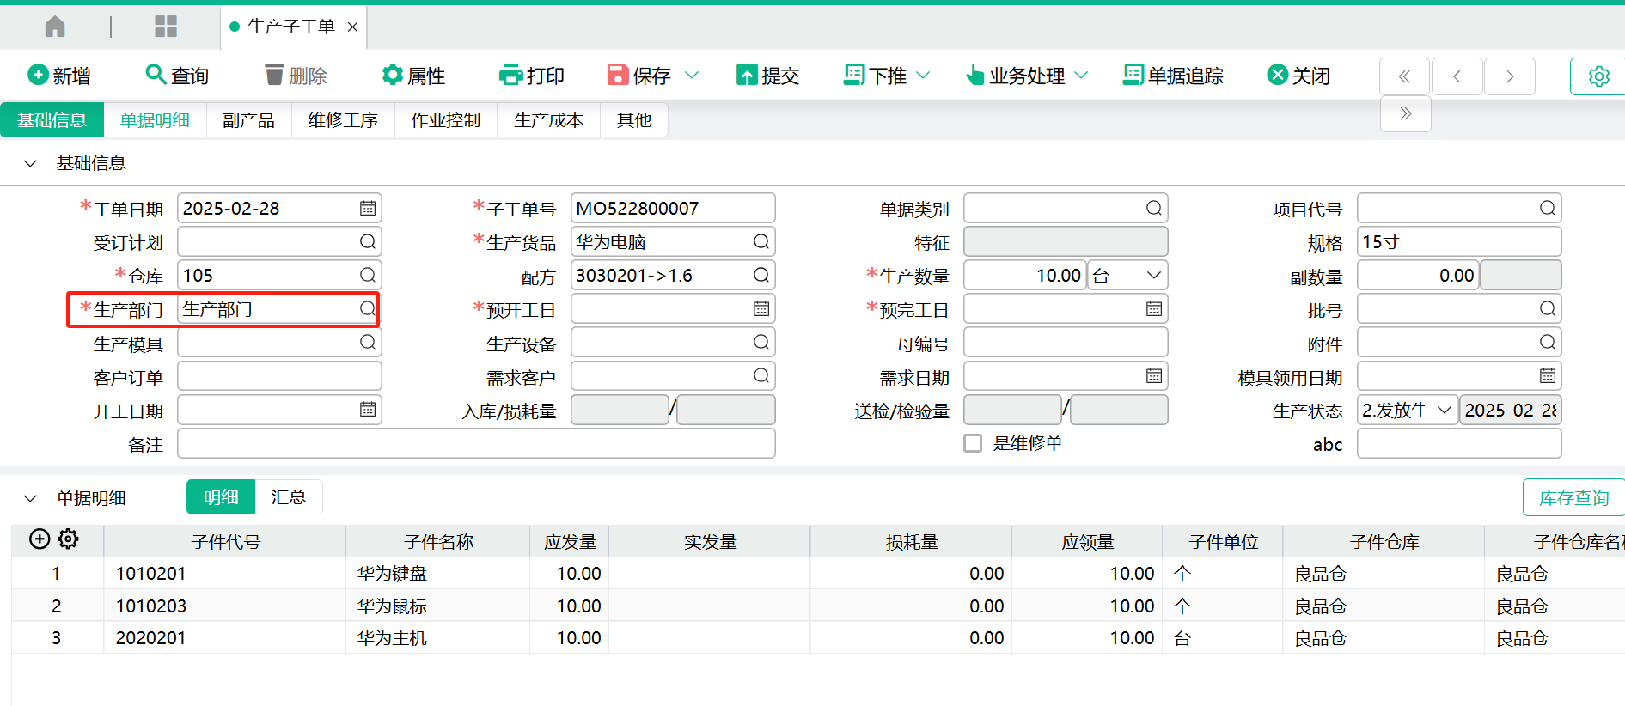Screen dimensions: 1625x706
Task: Open the 需求日期 calendar picker
Action: tap(1154, 375)
